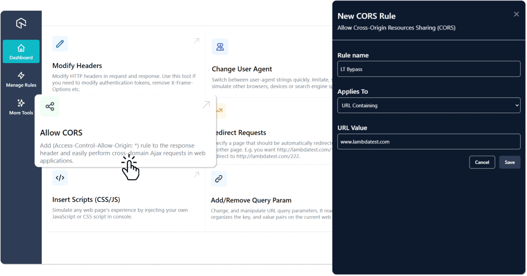This screenshot has width=527, height=276.
Task: Click the Allow CORS share icon
Action: point(50,106)
